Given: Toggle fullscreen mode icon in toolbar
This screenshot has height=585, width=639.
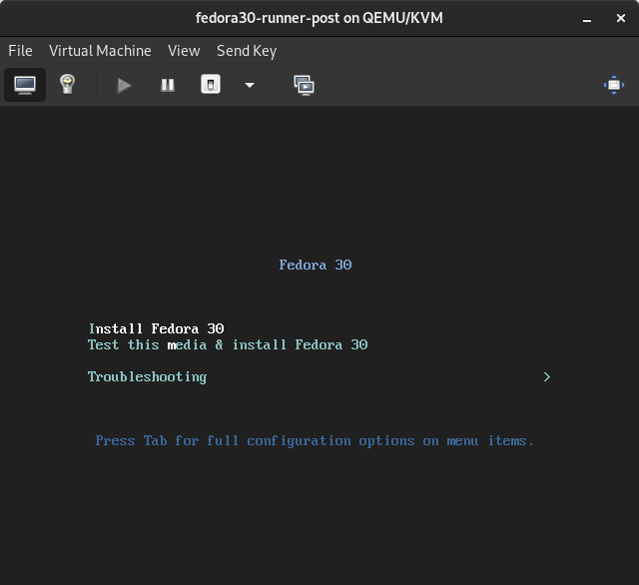Looking at the screenshot, I should (613, 85).
